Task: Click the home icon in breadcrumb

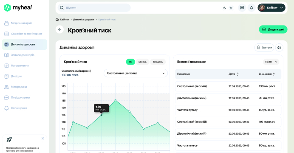Action: [x=57, y=20]
